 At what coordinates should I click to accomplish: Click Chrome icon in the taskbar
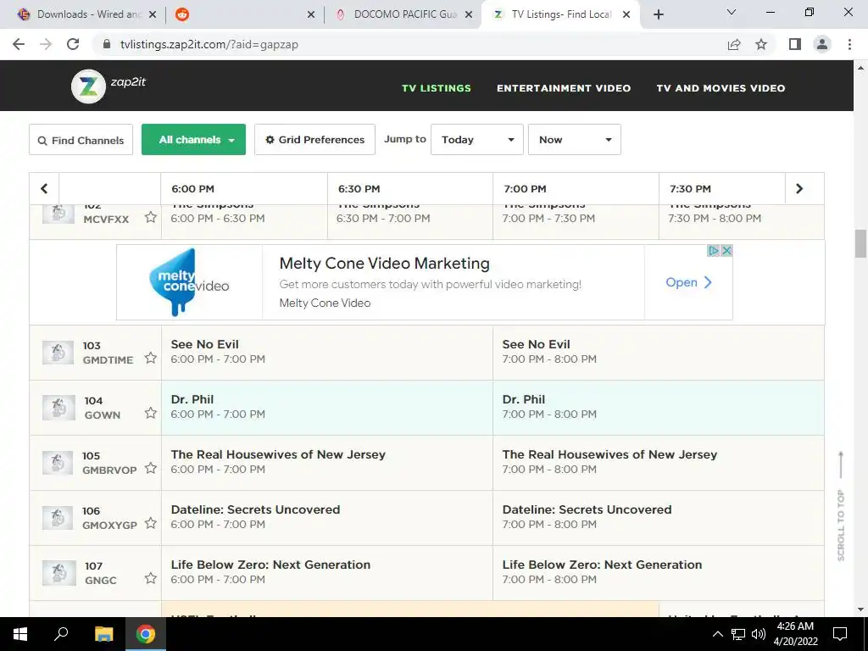coord(146,634)
